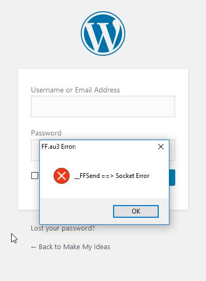The height and width of the screenshot is (281, 206).
Task: Click the Username or Email Address label
Action: (75, 90)
